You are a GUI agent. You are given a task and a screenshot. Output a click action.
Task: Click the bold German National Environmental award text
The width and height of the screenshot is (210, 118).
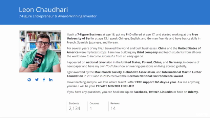point(155,76)
